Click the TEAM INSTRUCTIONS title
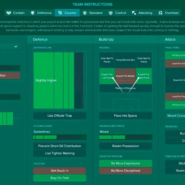 (92, 4)
